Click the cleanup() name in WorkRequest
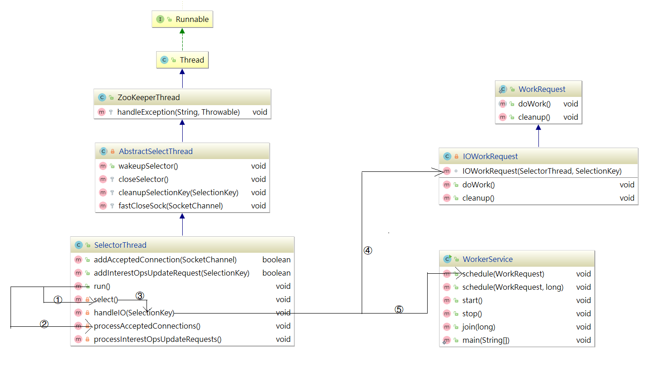 (x=534, y=117)
